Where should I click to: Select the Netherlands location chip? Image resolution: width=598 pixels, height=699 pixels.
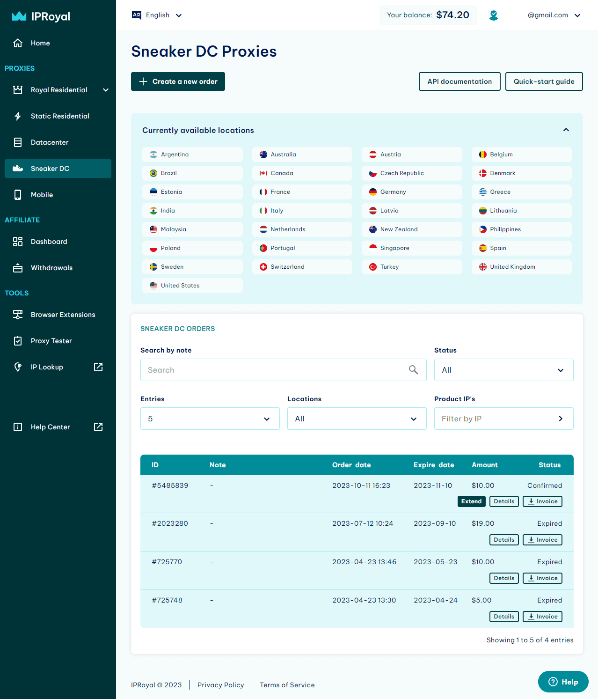302,229
